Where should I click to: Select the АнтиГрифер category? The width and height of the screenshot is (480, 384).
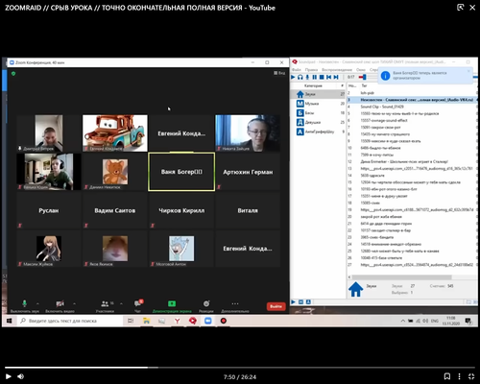[x=319, y=132]
